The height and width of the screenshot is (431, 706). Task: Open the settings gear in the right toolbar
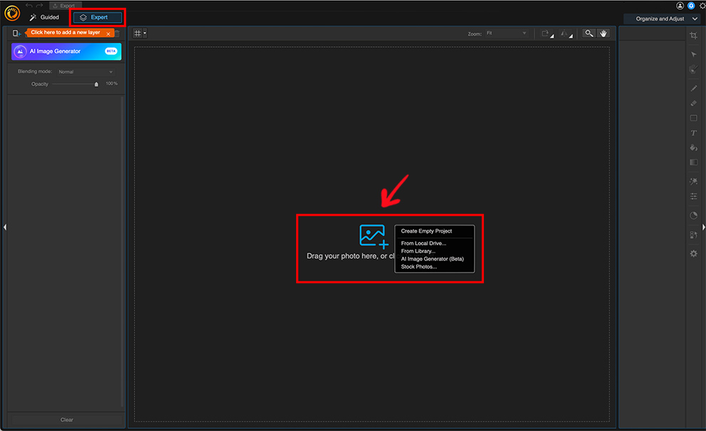click(x=693, y=253)
